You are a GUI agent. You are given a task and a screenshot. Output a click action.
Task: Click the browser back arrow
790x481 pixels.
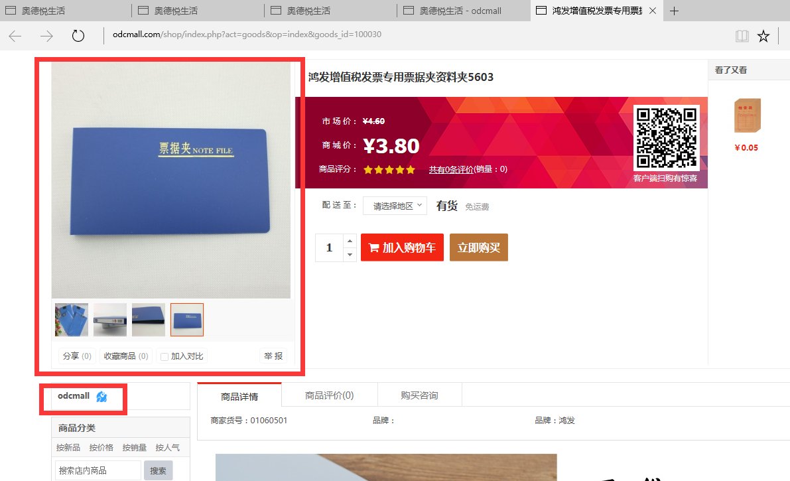15,36
